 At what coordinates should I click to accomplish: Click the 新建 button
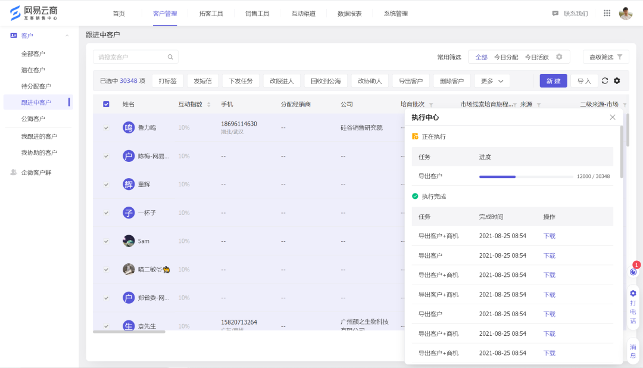click(553, 80)
